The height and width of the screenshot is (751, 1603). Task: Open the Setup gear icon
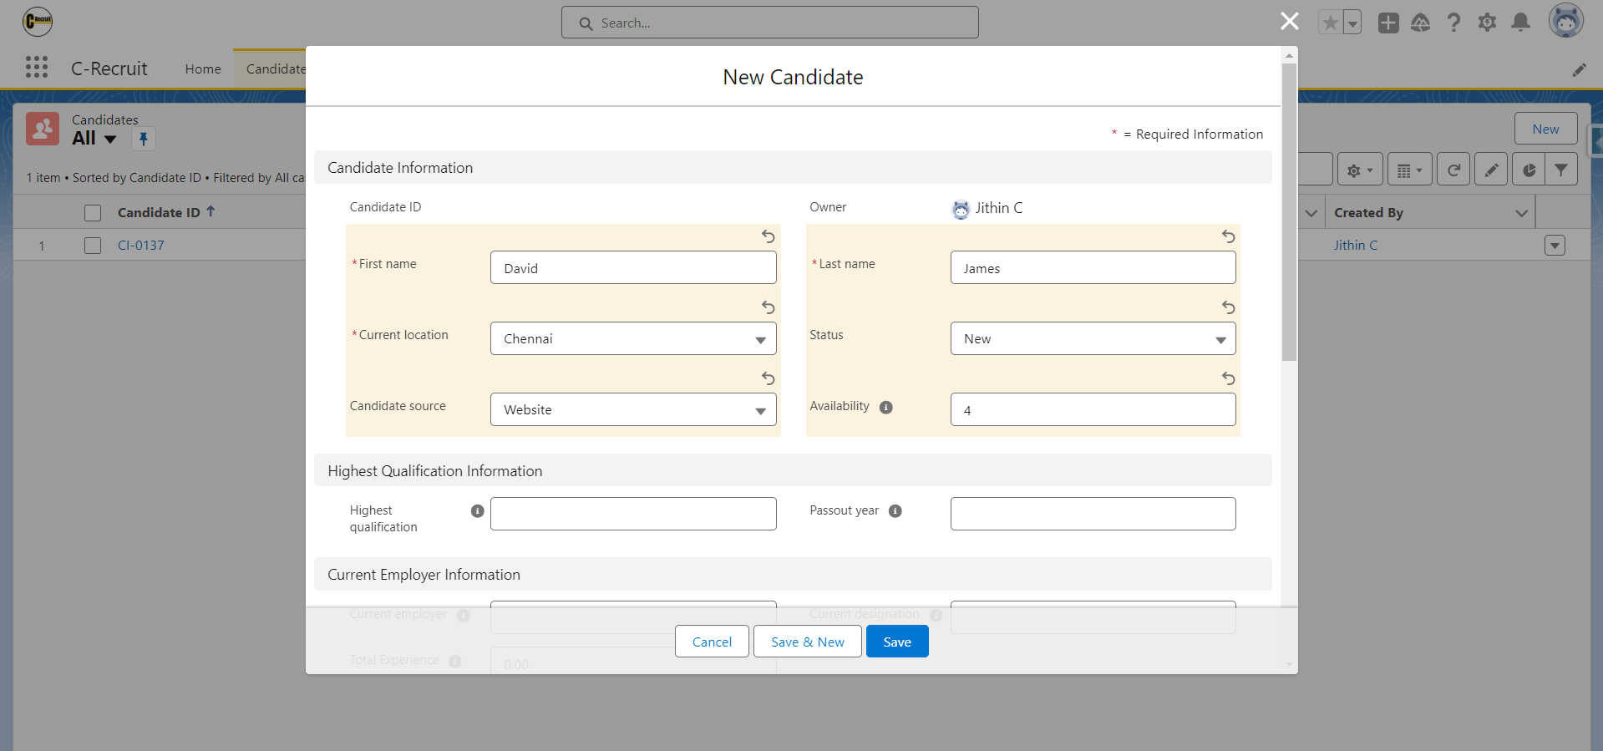pyautogui.click(x=1487, y=23)
